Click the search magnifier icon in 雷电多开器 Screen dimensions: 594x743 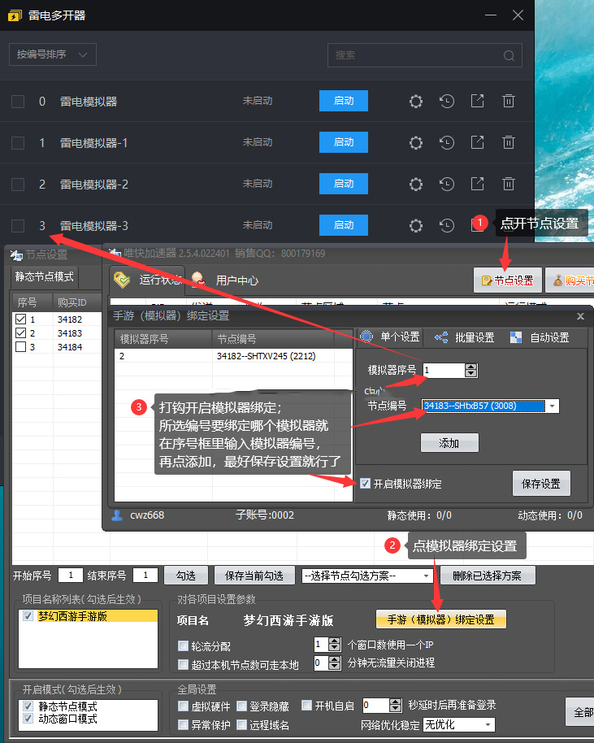point(509,55)
